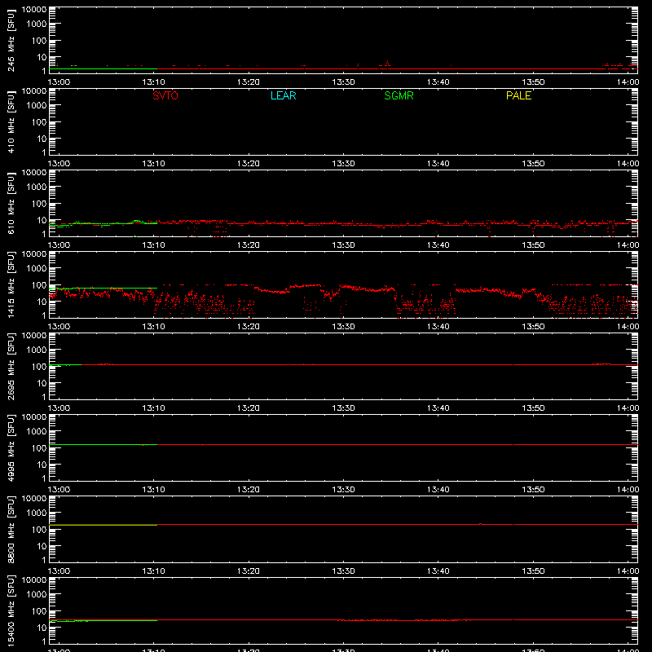Click the small red bump near 13:44 at 8800 MHz
This screenshot has width=652, height=652.
[481, 524]
